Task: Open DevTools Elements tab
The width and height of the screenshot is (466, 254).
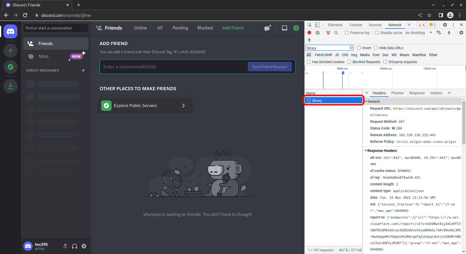Action: (335, 25)
